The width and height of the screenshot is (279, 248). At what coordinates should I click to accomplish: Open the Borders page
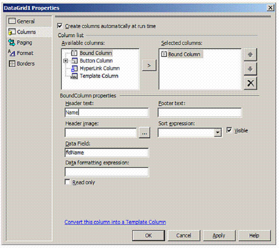[26, 64]
